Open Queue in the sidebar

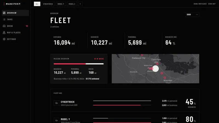[x=15, y=26]
